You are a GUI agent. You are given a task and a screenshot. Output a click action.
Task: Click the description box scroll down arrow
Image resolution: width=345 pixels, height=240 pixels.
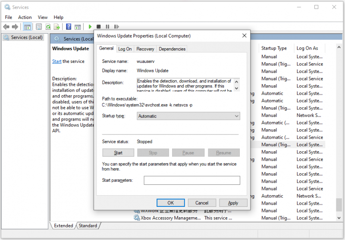click(x=236, y=88)
